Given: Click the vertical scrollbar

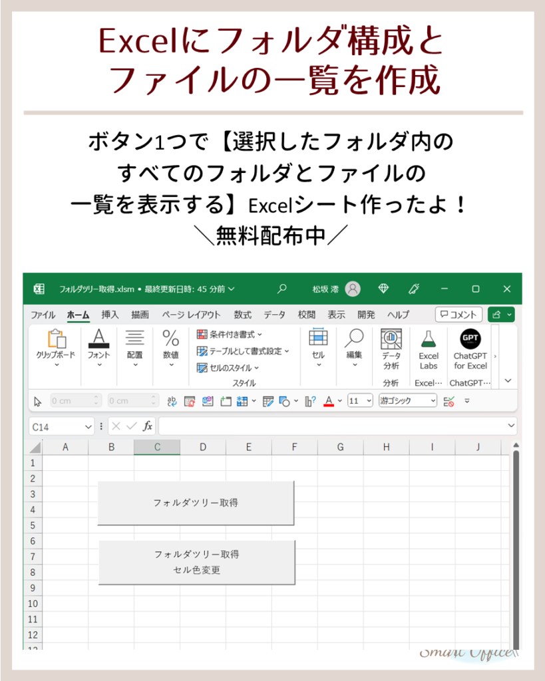Looking at the screenshot, I should pos(516,549).
